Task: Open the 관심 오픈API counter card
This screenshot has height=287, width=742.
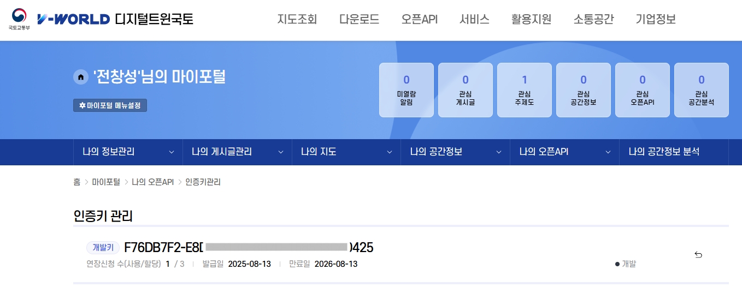Action: click(643, 90)
